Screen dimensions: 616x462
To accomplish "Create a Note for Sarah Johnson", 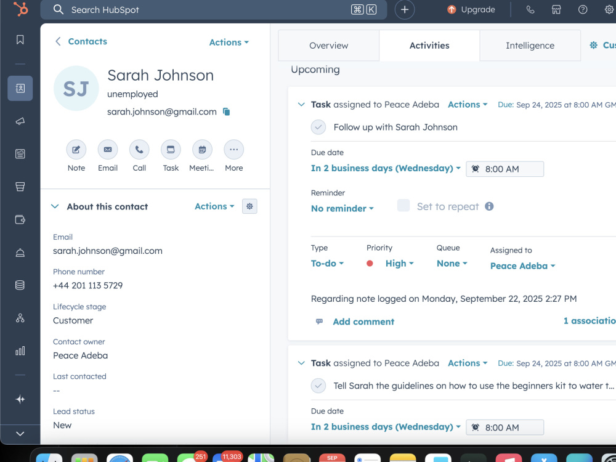I will (76, 150).
